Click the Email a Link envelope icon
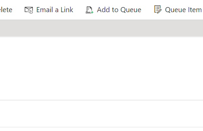This screenshot has height=131, width=203. click(29, 10)
